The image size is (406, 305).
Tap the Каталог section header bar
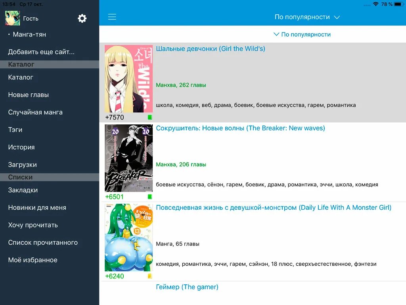point(50,64)
